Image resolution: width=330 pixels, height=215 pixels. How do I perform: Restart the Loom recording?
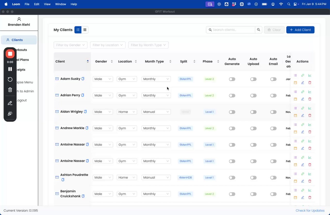coord(10,79)
